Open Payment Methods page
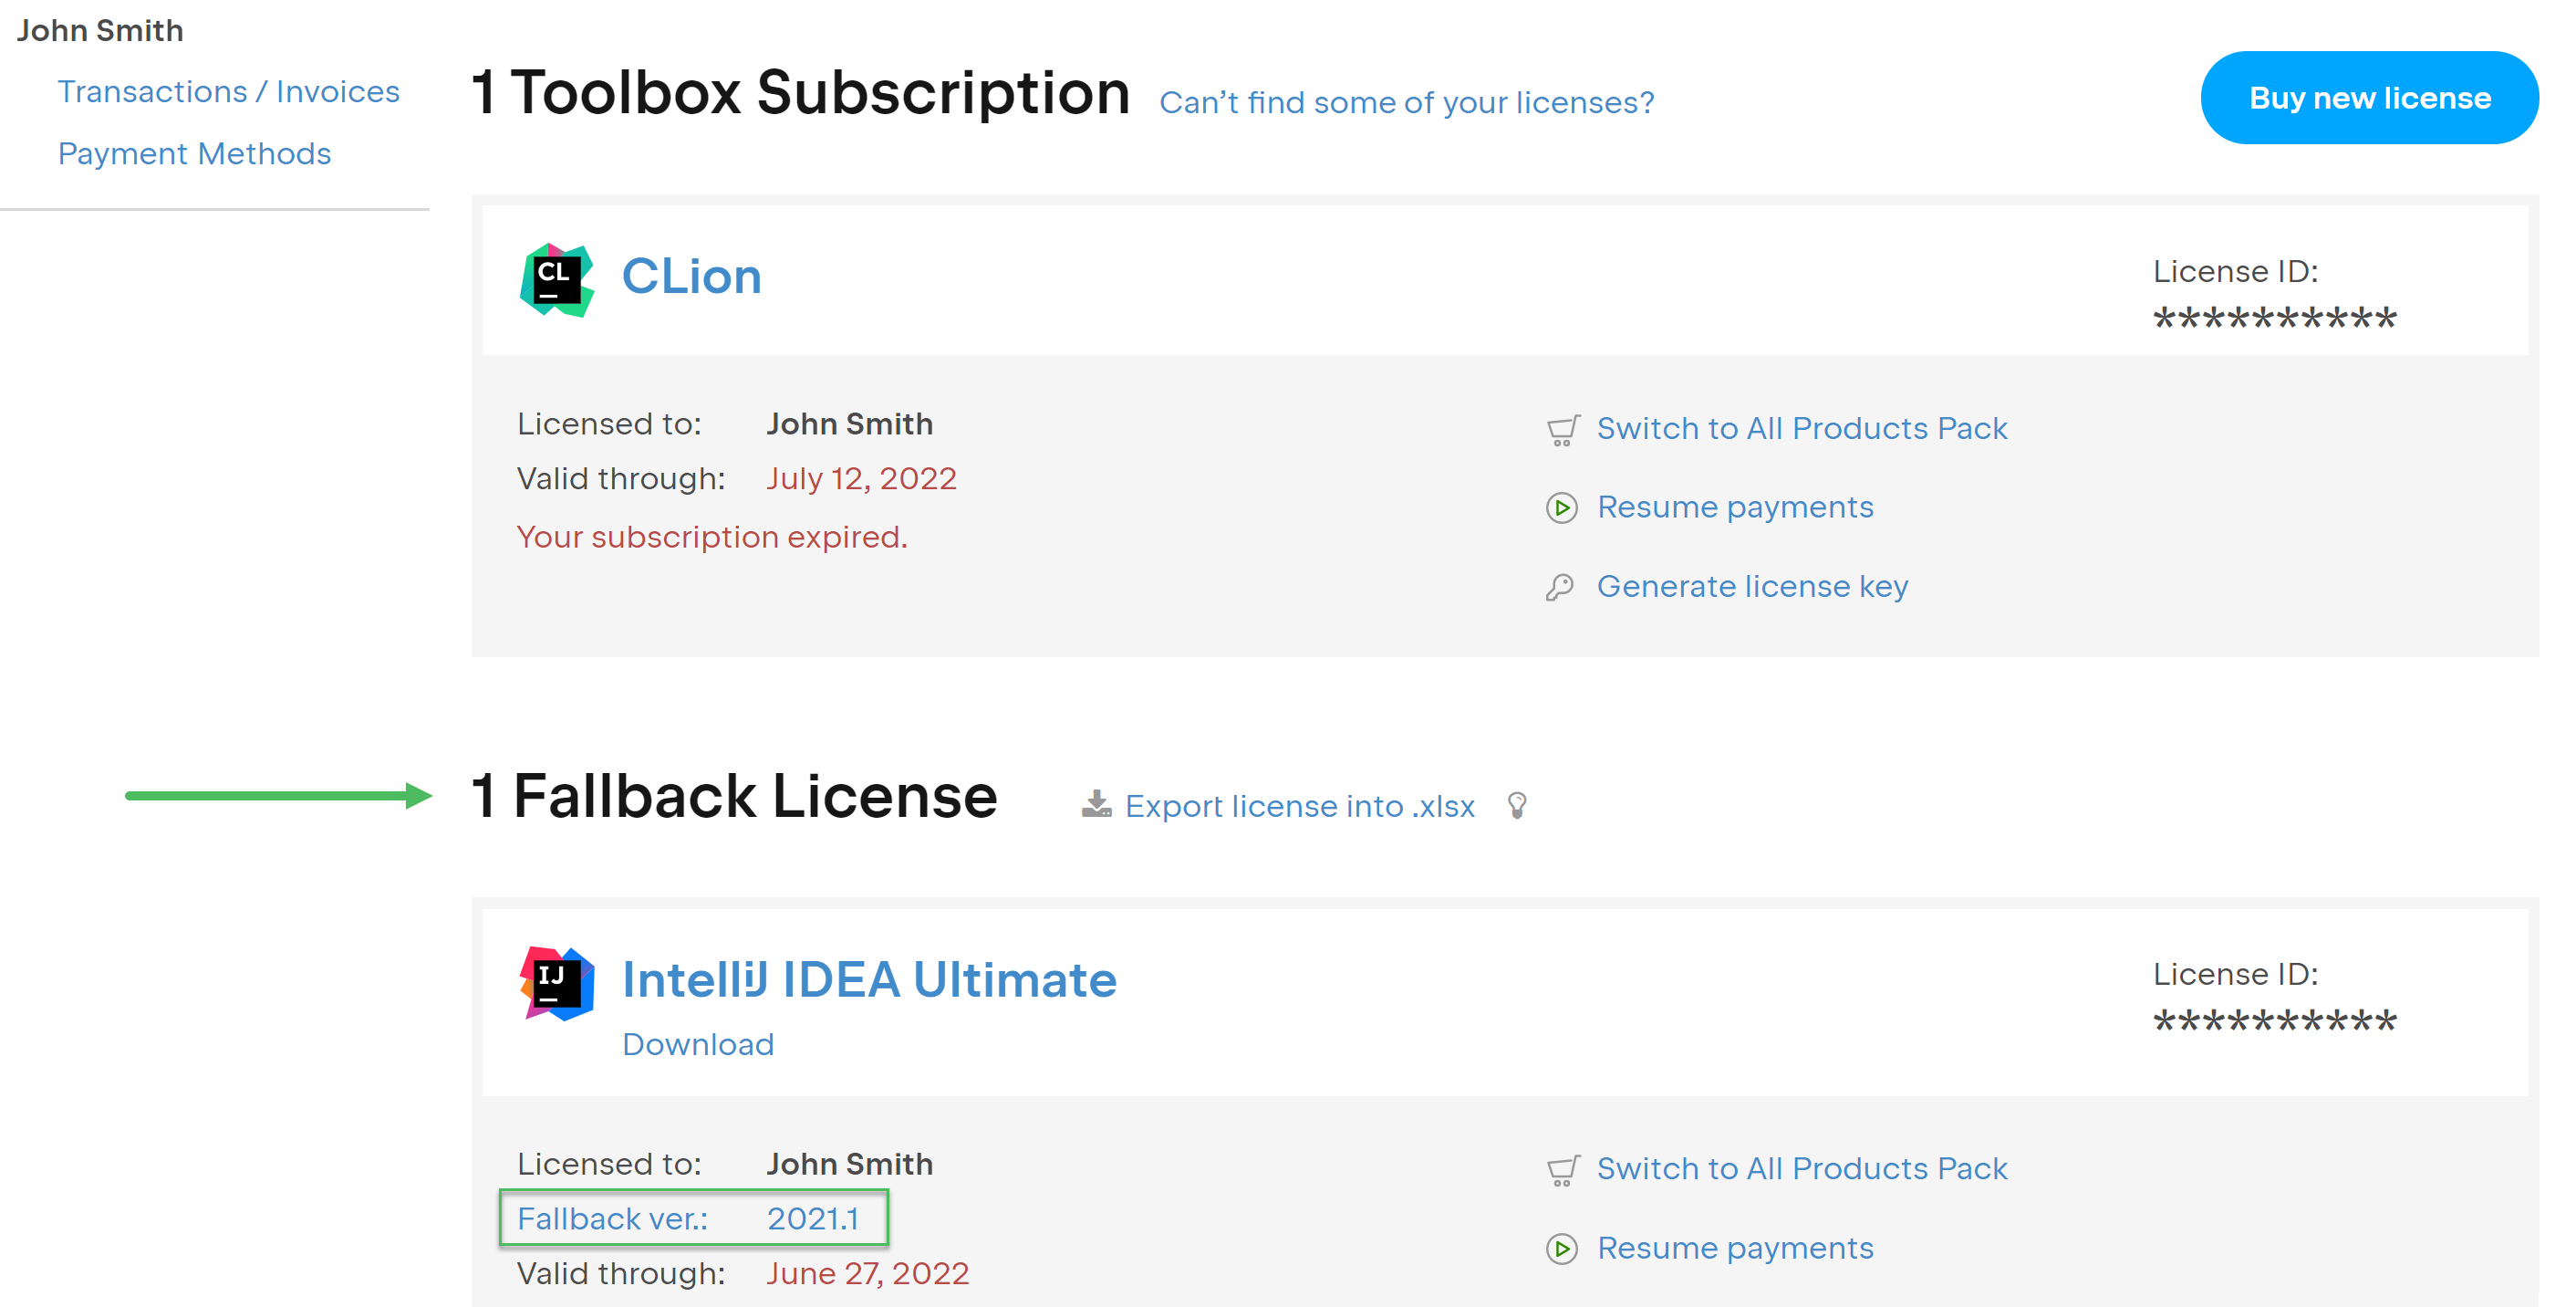Image resolution: width=2576 pixels, height=1307 pixels. pyautogui.click(x=194, y=154)
